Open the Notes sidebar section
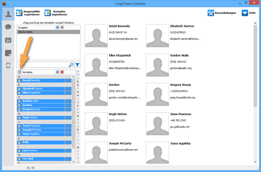 [8, 53]
